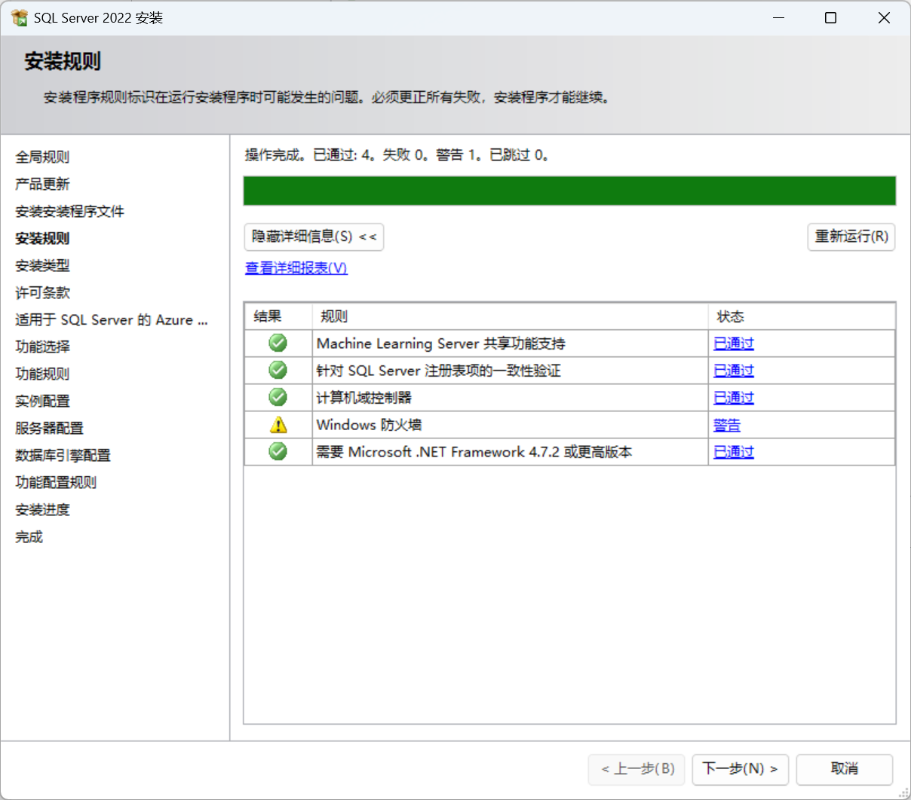This screenshot has height=800, width=911.
Task: Select 功能配置规则 step in sidebar
Action: [x=56, y=482]
